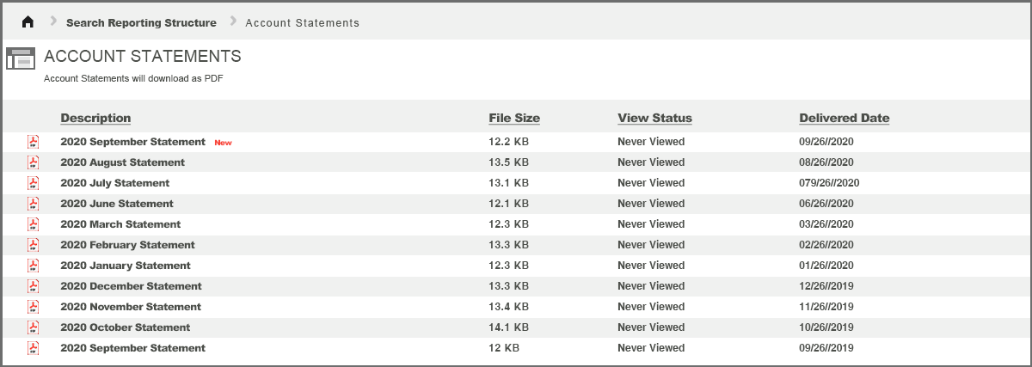Sort by View Status column header
1032x367 pixels.
pyautogui.click(x=654, y=119)
